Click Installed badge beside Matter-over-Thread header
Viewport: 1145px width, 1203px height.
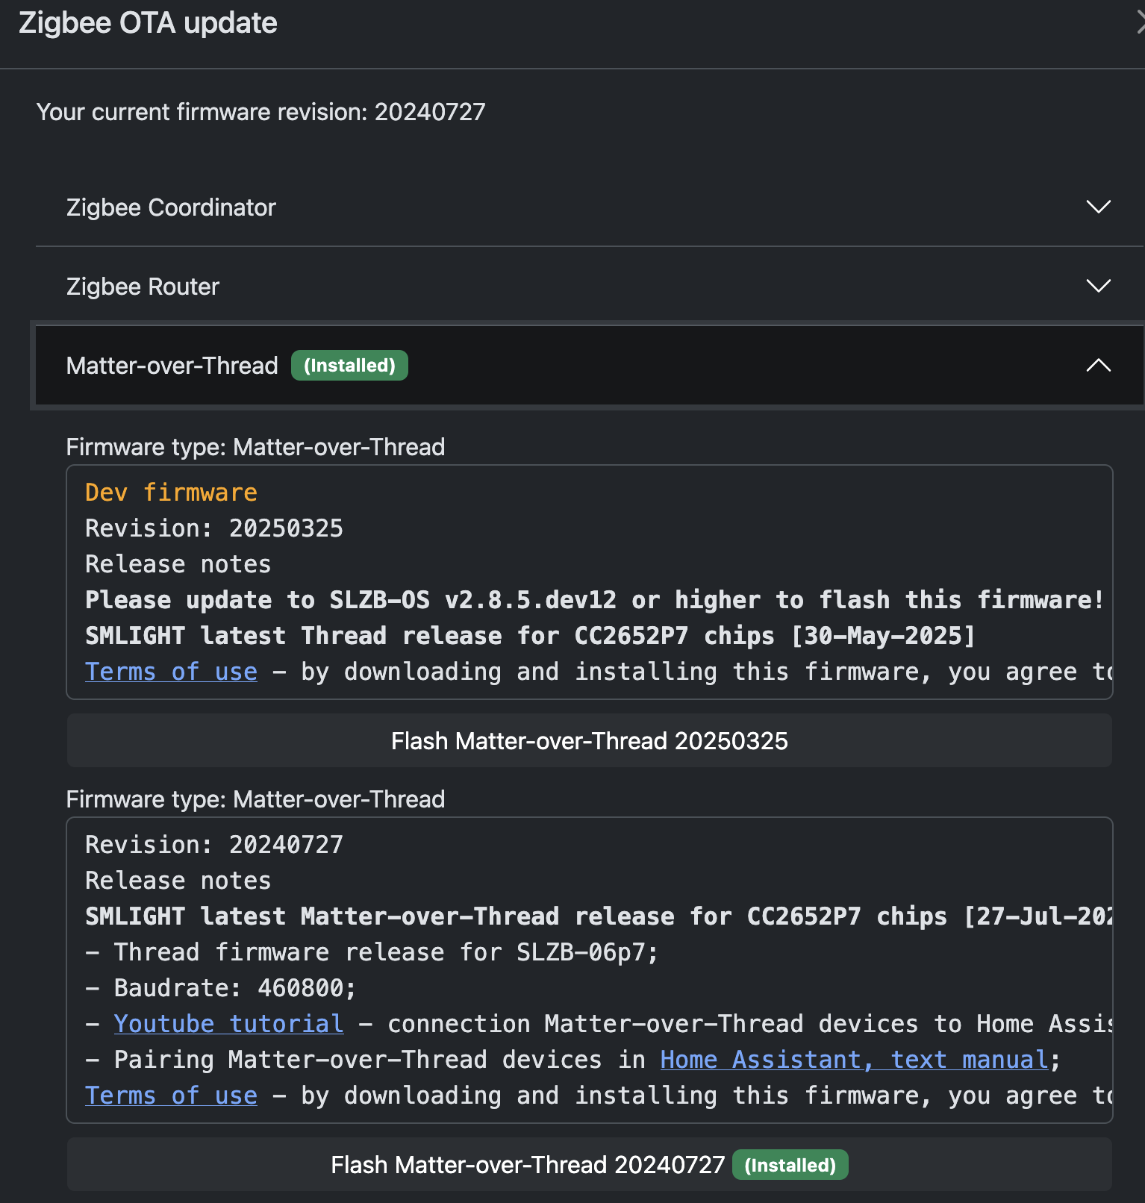coord(349,366)
